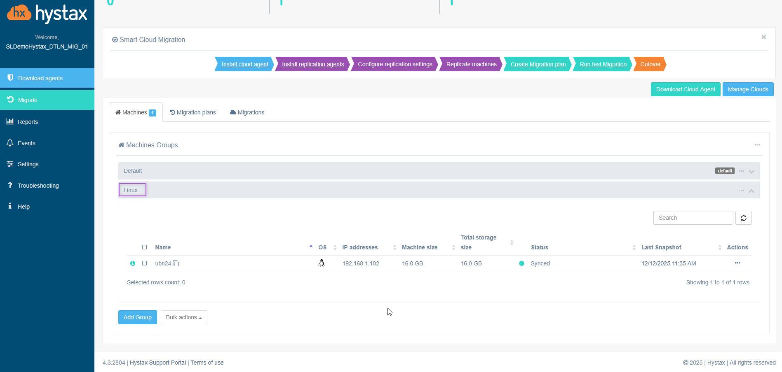
Task: Click the Install cloud agent link
Action: (x=245, y=64)
